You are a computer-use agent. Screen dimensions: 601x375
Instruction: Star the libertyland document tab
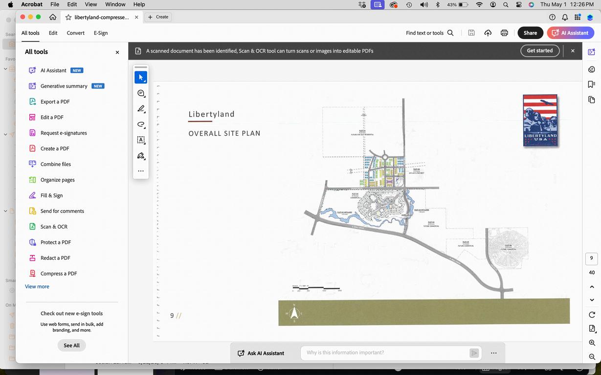[68, 17]
